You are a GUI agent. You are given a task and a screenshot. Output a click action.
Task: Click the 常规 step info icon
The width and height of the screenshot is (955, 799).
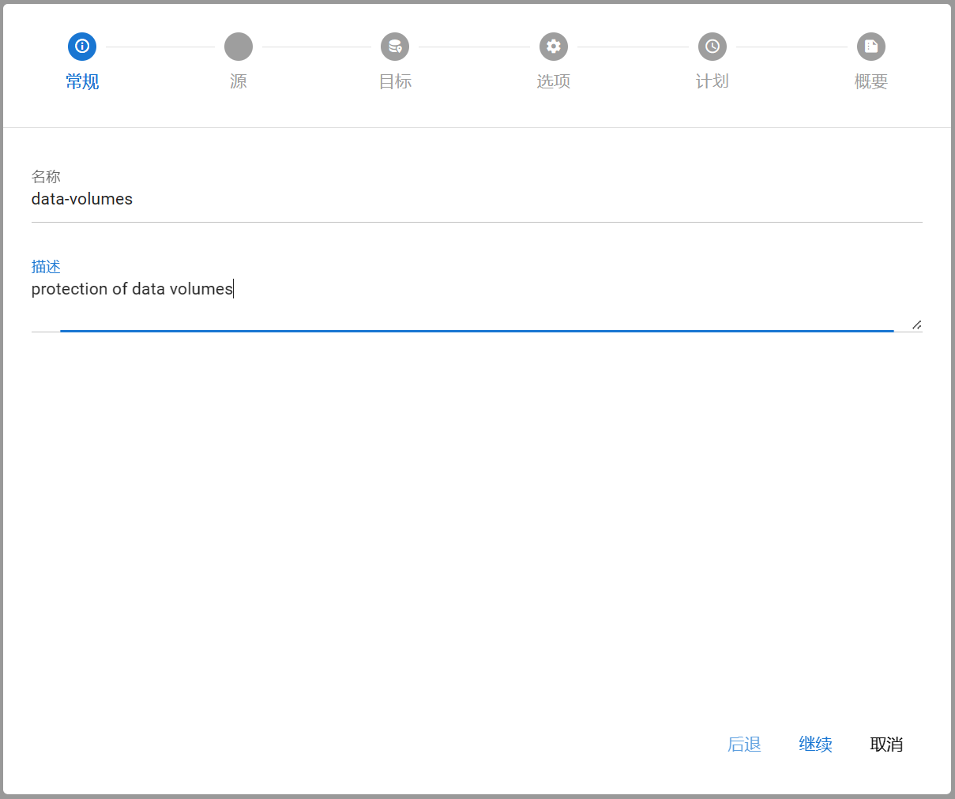click(x=82, y=47)
